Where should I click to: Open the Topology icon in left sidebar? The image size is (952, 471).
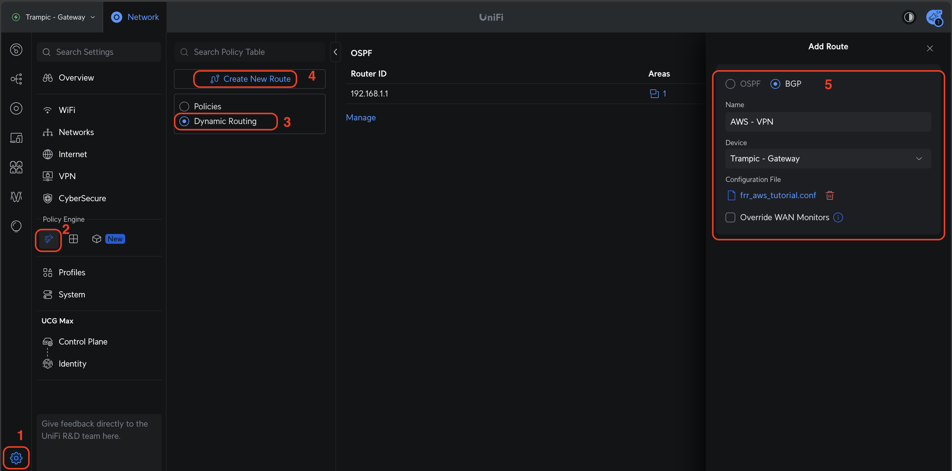[16, 79]
